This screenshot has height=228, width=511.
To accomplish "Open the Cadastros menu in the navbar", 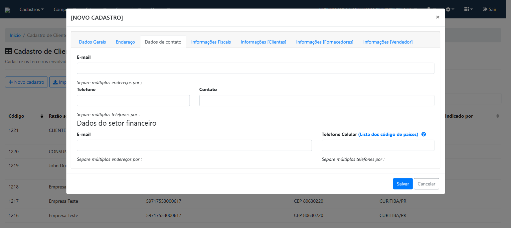I will (32, 9).
